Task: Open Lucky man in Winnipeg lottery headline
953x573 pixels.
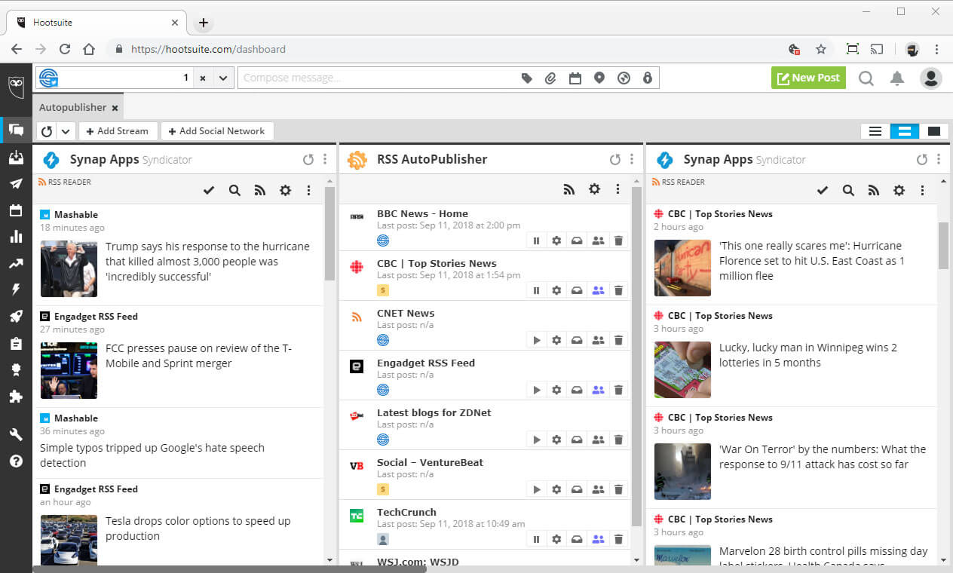Action: point(808,355)
